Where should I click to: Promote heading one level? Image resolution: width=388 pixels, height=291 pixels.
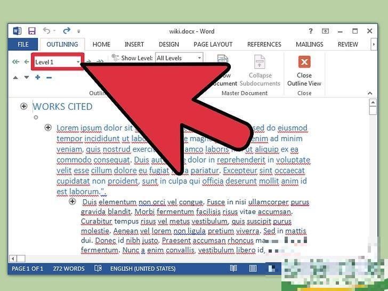[27, 62]
